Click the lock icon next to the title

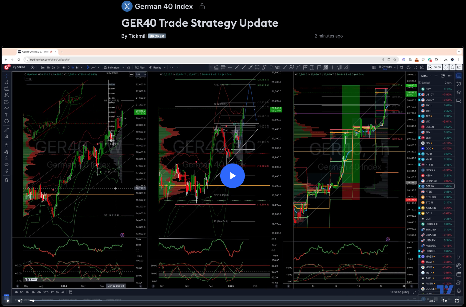pos(202,6)
